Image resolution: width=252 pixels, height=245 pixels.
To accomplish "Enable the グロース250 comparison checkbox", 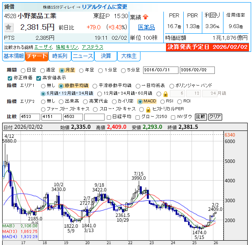I will (x=137, y=118).
